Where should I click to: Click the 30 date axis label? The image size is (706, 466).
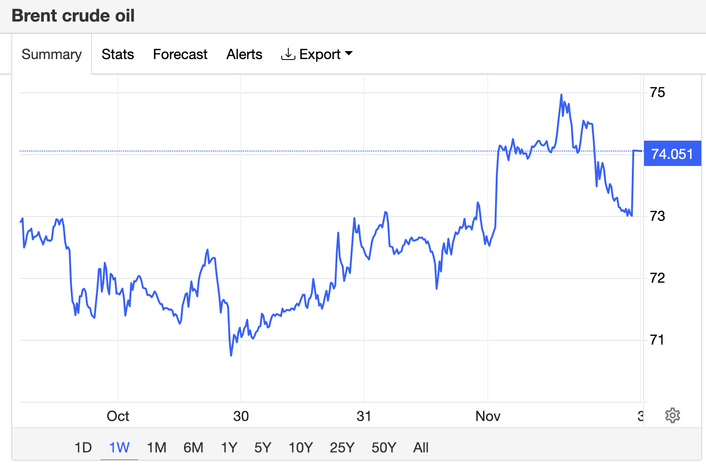pos(241,416)
